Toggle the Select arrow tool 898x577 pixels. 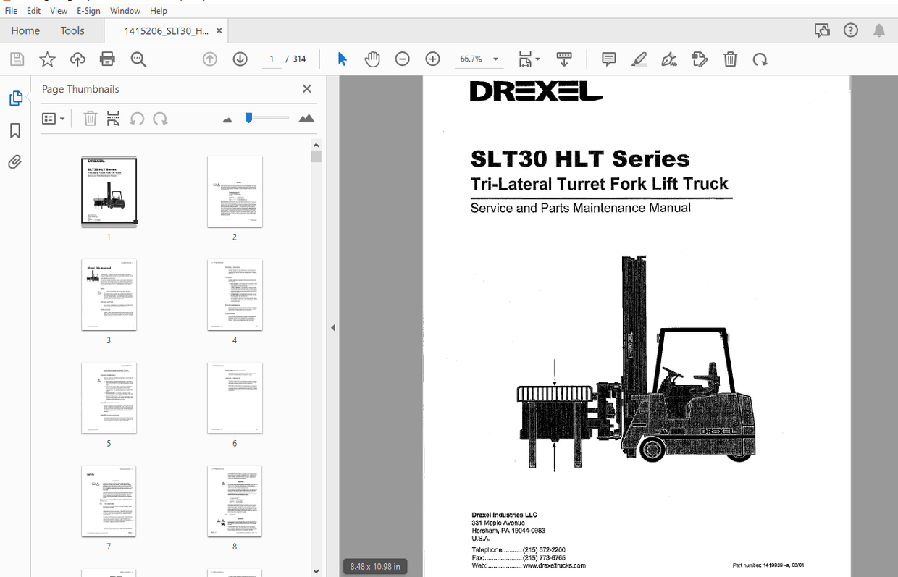[x=342, y=59]
